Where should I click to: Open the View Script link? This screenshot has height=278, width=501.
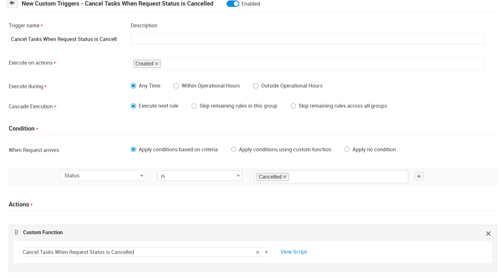tap(294, 252)
